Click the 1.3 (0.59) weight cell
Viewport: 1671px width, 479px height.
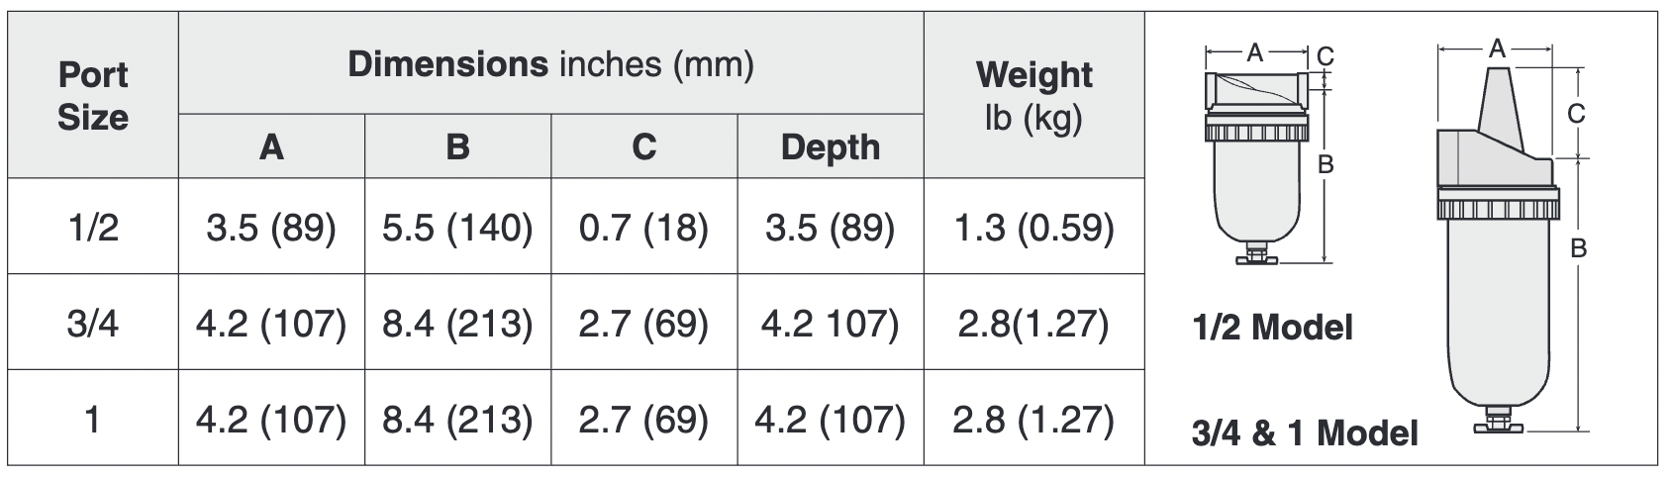pos(1033,228)
